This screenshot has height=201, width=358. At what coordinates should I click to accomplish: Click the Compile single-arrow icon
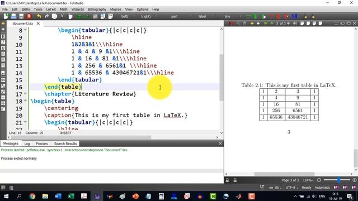click(x=87, y=16)
